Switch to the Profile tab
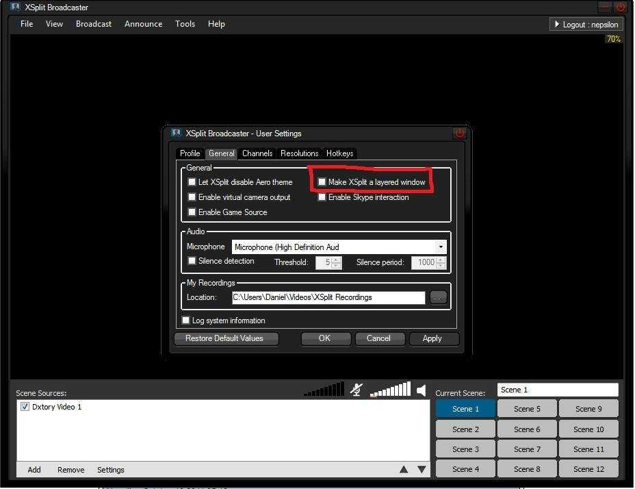 point(190,153)
